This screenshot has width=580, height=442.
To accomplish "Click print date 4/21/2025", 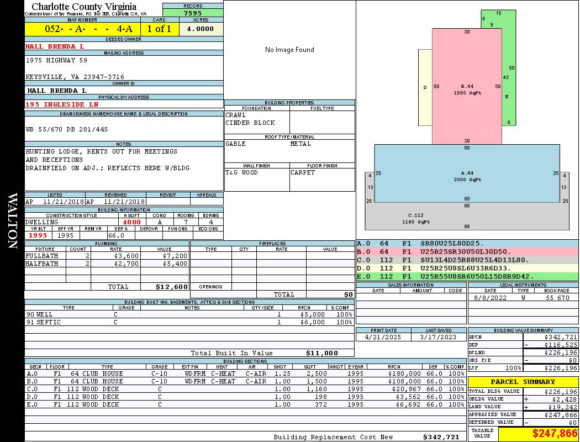I will [383, 338].
